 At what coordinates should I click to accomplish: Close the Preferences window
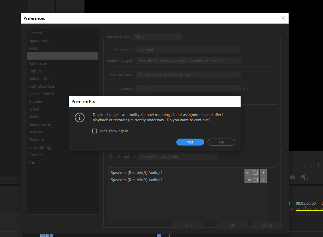click(x=283, y=18)
